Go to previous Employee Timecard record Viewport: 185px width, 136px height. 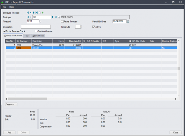click(31, 13)
